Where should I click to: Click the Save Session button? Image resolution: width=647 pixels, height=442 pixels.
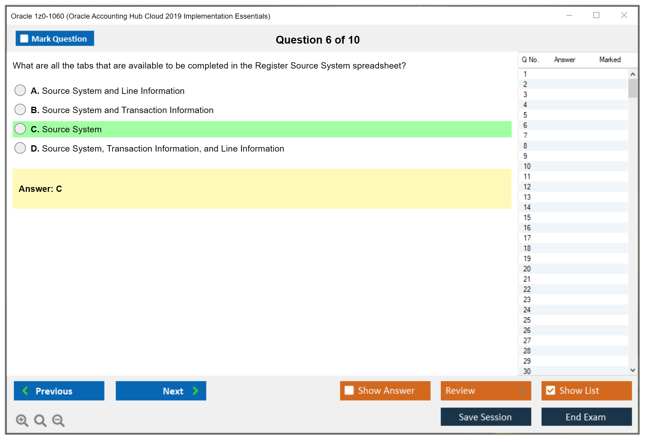(x=485, y=417)
